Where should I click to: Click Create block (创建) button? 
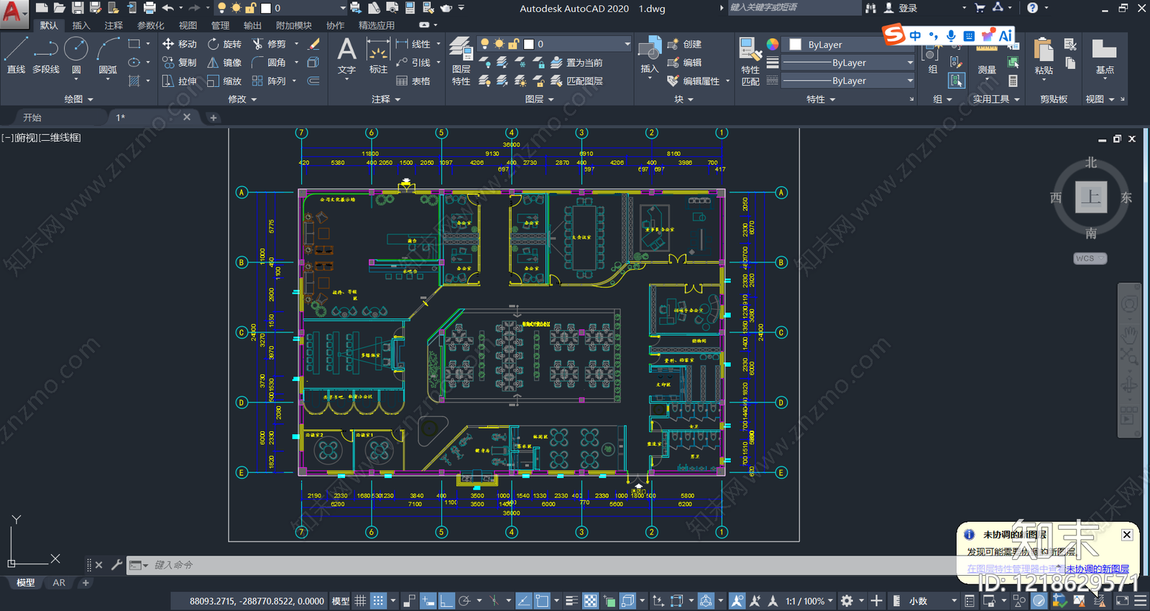point(684,44)
